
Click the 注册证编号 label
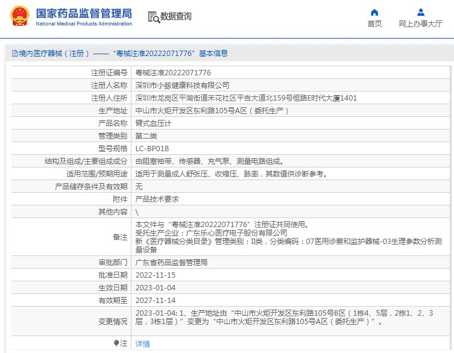point(110,73)
